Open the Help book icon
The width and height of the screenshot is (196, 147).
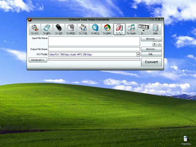click(156, 29)
